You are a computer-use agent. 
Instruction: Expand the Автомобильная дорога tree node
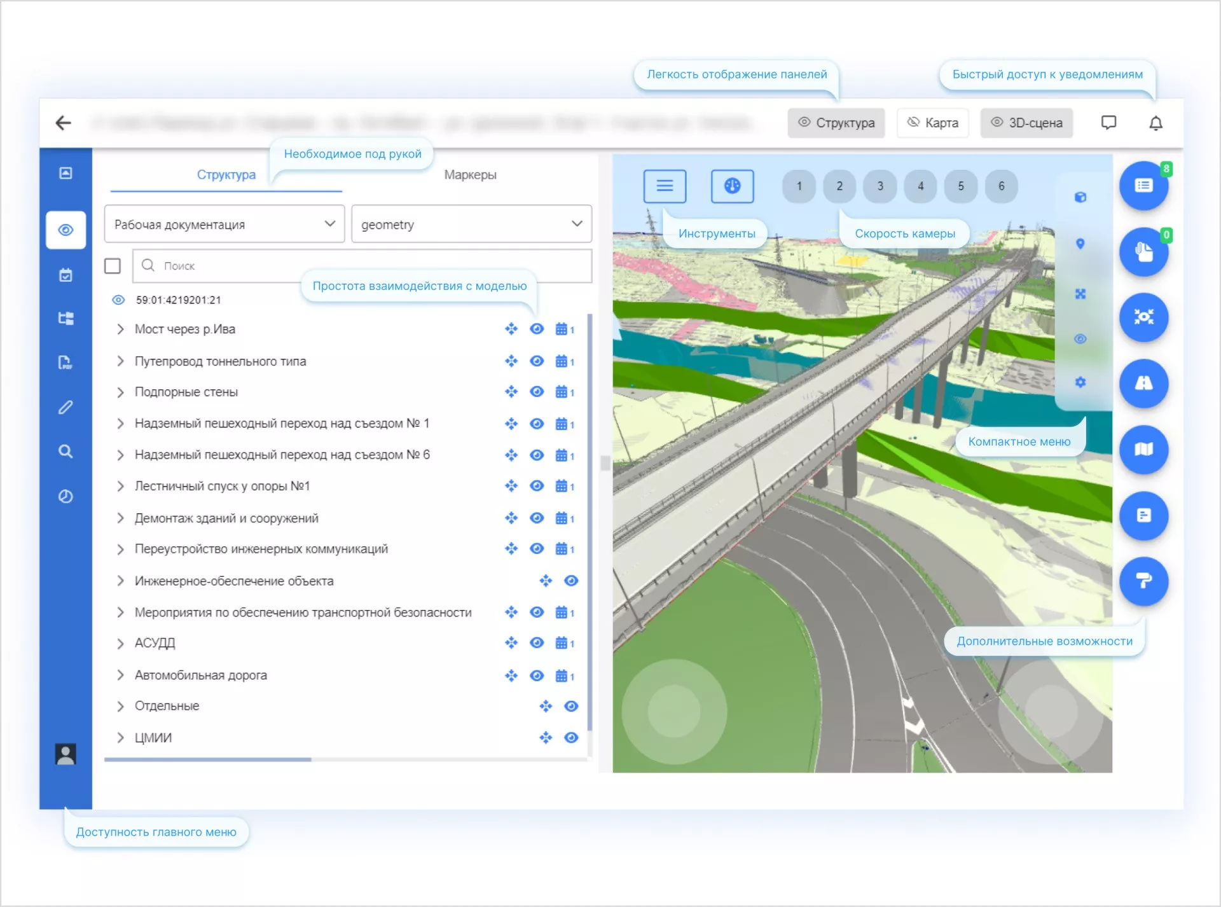(x=120, y=675)
